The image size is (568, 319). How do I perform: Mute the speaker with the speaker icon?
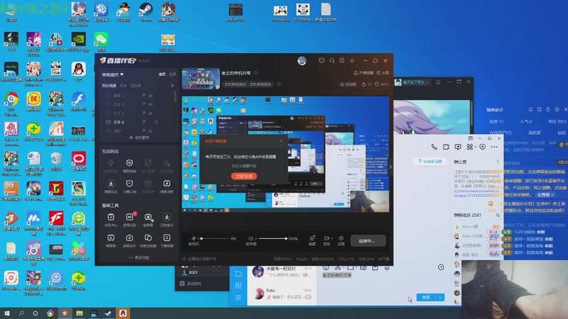point(251,238)
